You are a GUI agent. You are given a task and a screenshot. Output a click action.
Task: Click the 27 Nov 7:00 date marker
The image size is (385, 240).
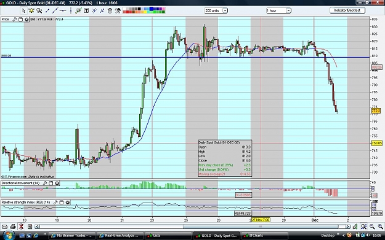[x=261, y=220]
